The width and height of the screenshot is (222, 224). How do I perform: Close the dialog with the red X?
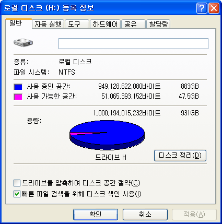[214, 8]
